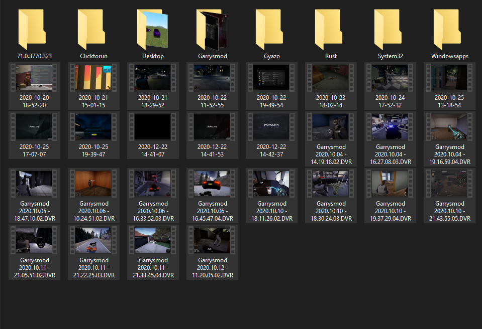Select Garrysmod 2020.10.10 - 18.30.24.03.DVR video

click(x=331, y=196)
